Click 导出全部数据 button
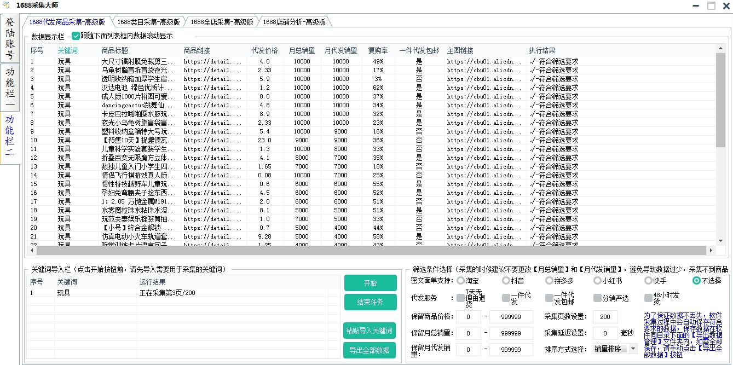 (x=370, y=350)
